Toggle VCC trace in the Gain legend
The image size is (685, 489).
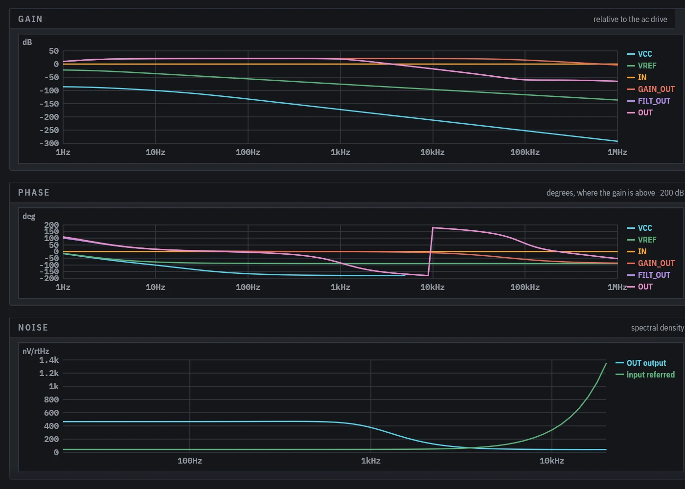(x=639, y=54)
